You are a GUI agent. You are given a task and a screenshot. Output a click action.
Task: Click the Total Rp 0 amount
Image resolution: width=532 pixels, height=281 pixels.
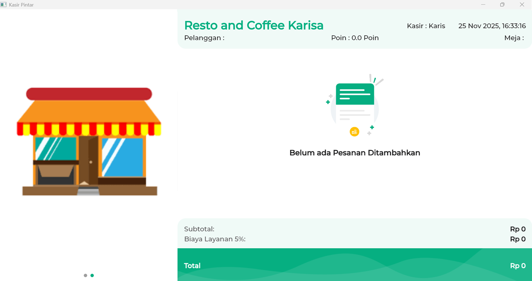(x=517, y=266)
